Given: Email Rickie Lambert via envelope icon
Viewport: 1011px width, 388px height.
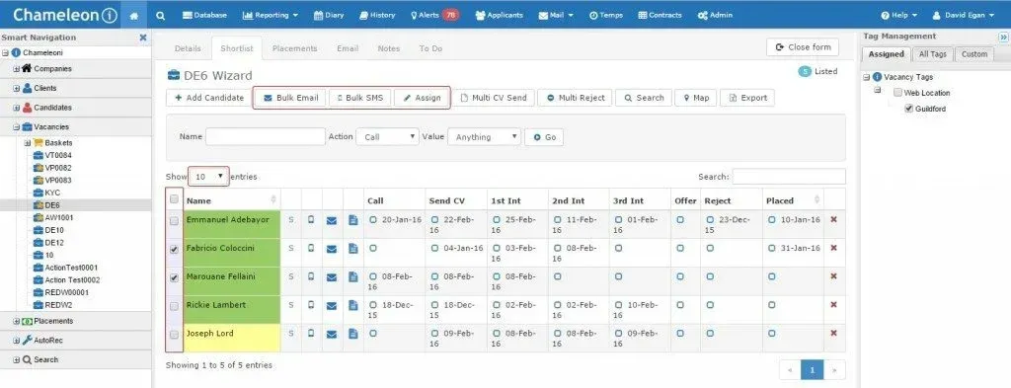Looking at the screenshot, I should pyautogui.click(x=332, y=305).
